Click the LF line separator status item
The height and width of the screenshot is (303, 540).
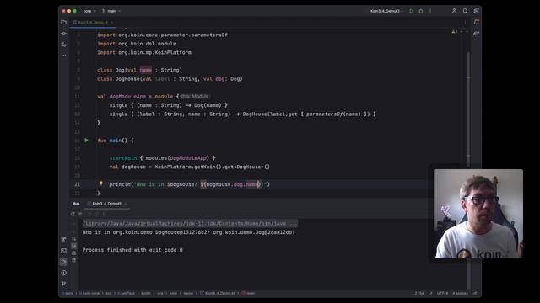click(x=430, y=294)
